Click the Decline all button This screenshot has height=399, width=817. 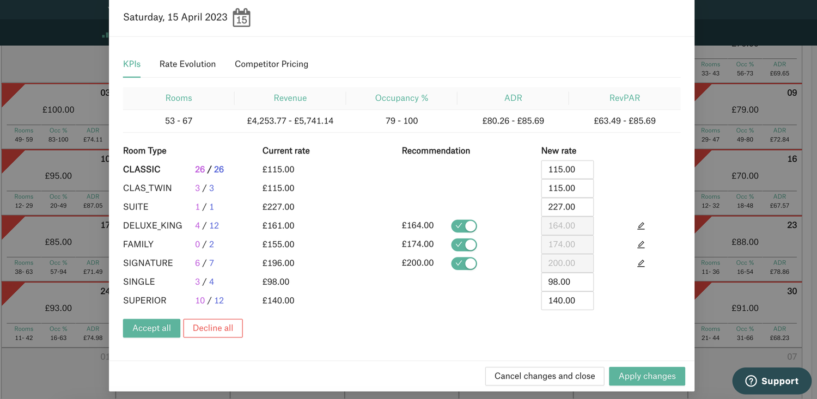pos(213,328)
